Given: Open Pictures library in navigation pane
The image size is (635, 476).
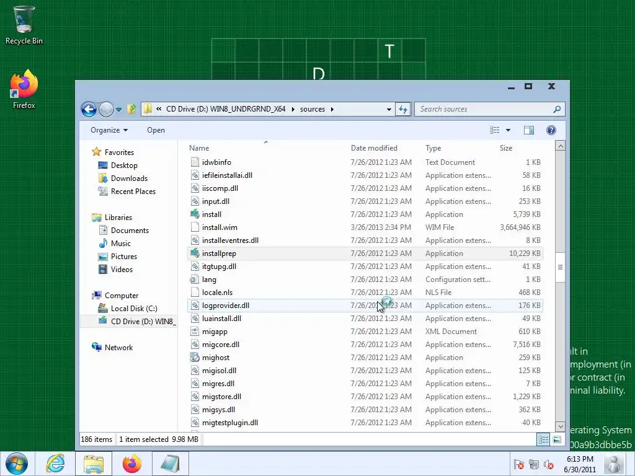Looking at the screenshot, I should point(124,256).
